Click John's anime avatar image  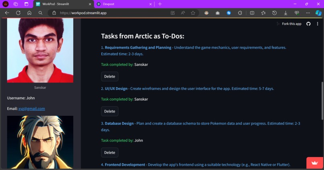pos(40,142)
